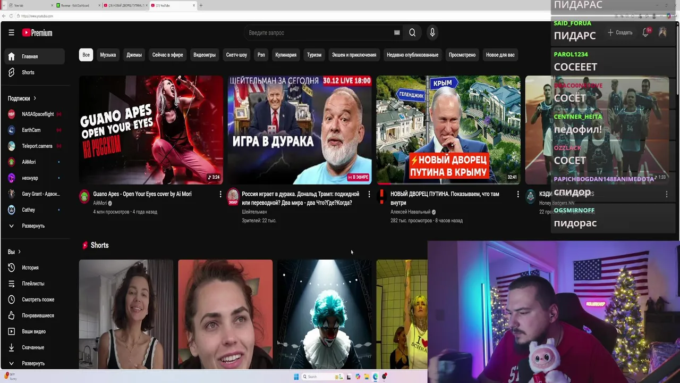The height and width of the screenshot is (383, 680).
Task: Select the Скетч-шоу filter chip
Action: (x=236, y=55)
